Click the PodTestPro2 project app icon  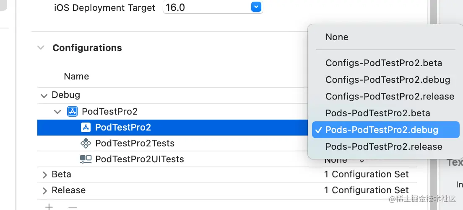tap(72, 112)
